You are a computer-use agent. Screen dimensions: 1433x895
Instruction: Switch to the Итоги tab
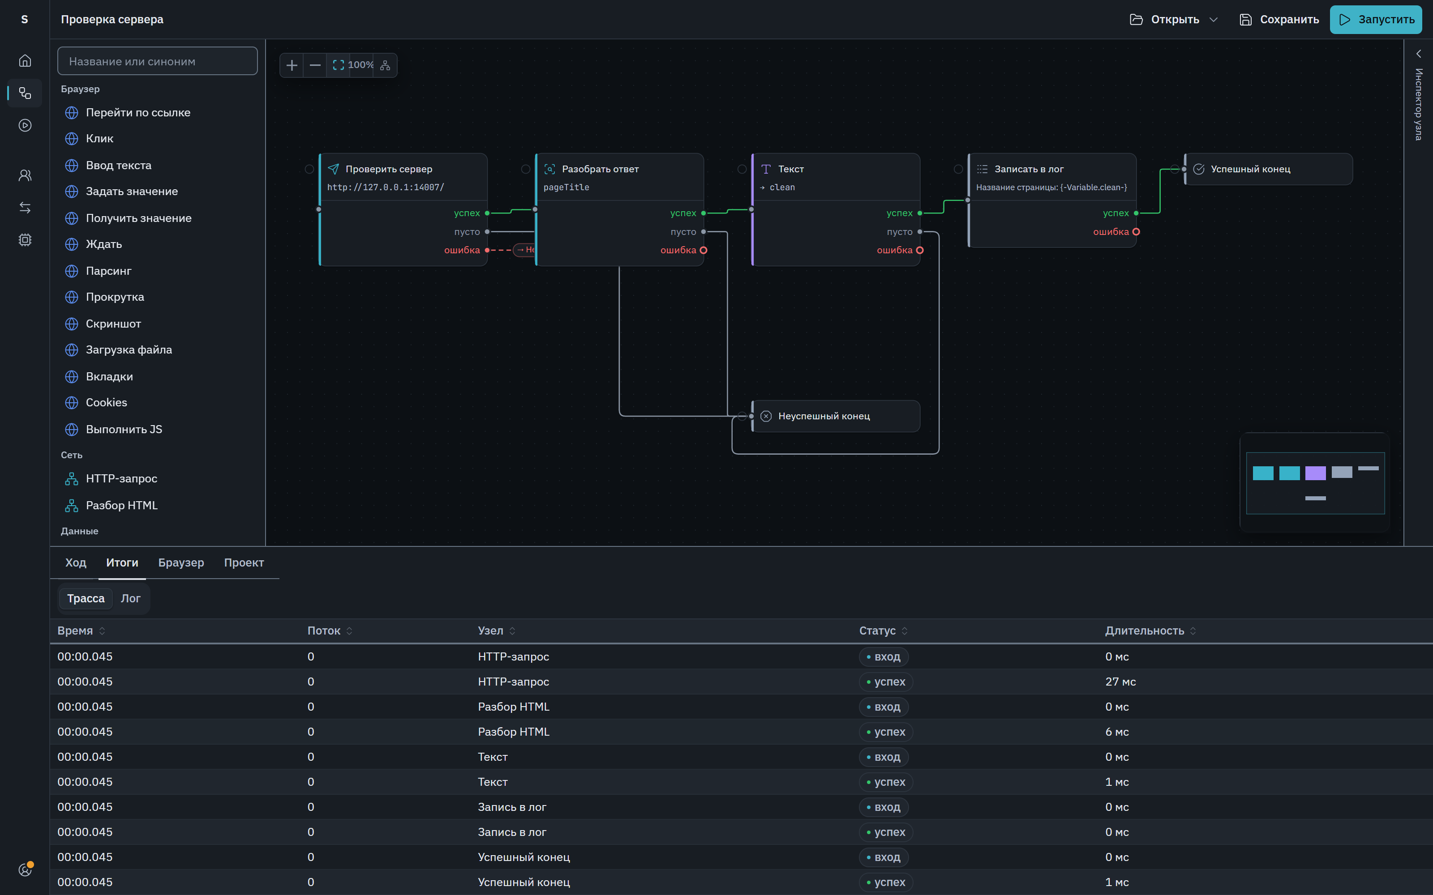click(x=122, y=563)
